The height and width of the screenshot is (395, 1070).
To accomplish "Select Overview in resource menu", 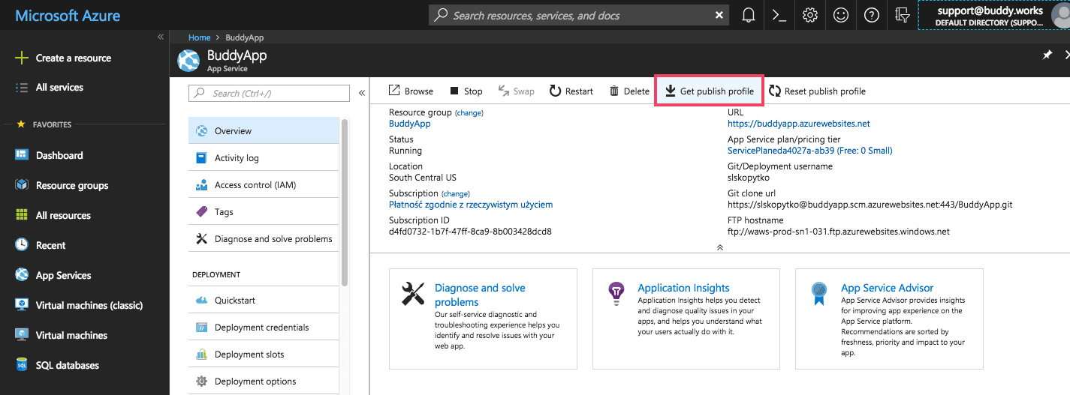I will click(x=264, y=130).
